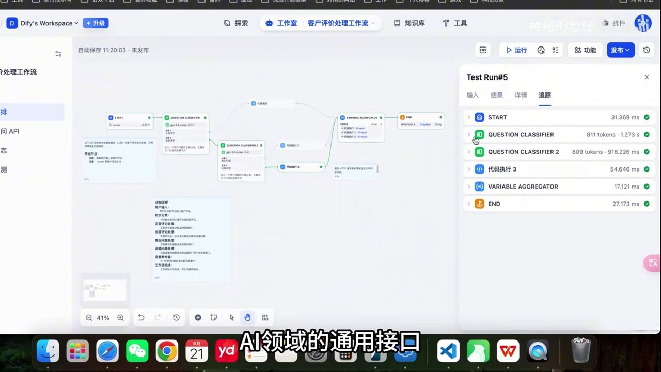The width and height of the screenshot is (661, 372).
Task: Go to 工作室 in top navigation
Action: point(281,23)
